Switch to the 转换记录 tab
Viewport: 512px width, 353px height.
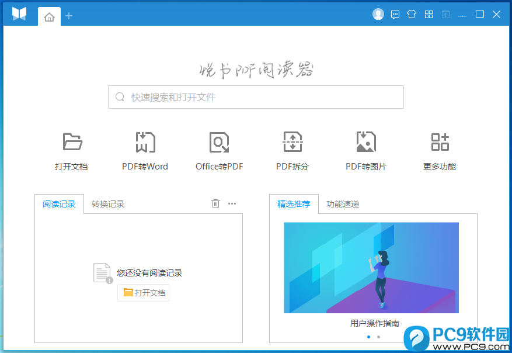coord(108,204)
